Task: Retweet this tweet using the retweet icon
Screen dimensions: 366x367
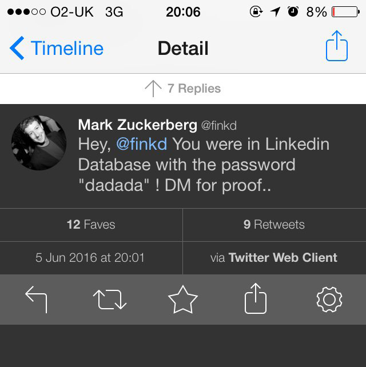Action: coord(109,300)
